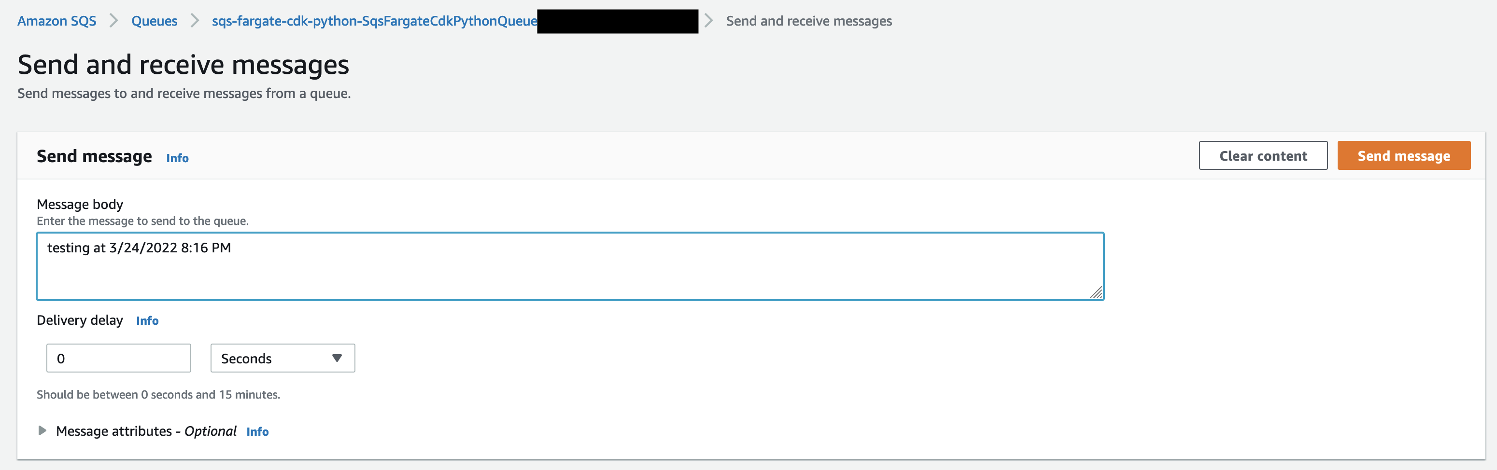Viewport: 1497px width, 470px height.
Task: Open Info link beside Delivery delay
Action: (147, 321)
